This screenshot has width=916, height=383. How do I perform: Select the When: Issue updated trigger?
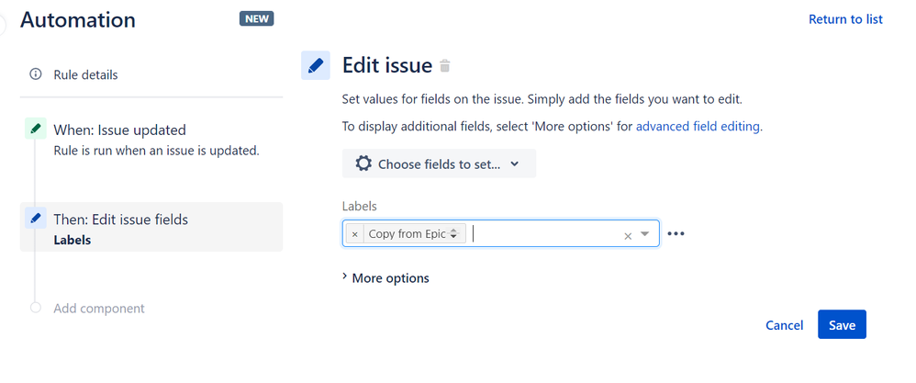click(x=119, y=130)
